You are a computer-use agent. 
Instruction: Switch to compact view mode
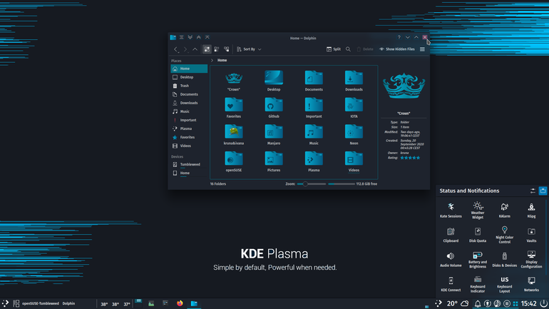click(217, 49)
